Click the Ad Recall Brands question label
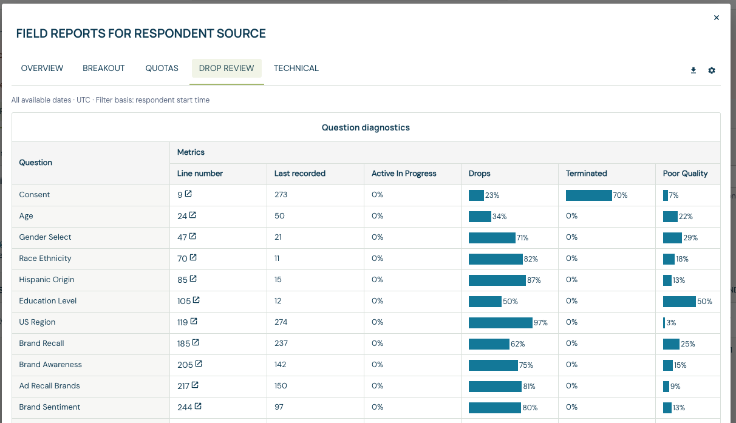Image resolution: width=736 pixels, height=423 pixels. coord(50,386)
